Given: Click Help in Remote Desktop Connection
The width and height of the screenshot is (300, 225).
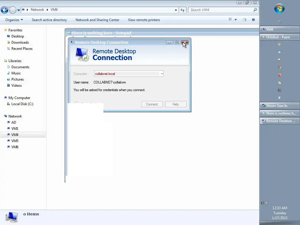Looking at the screenshot, I should coord(176,104).
